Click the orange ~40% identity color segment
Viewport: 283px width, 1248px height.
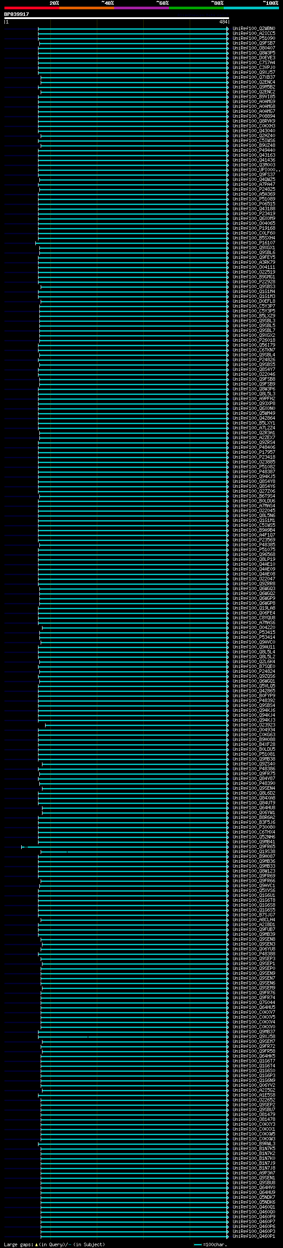pos(87,8)
